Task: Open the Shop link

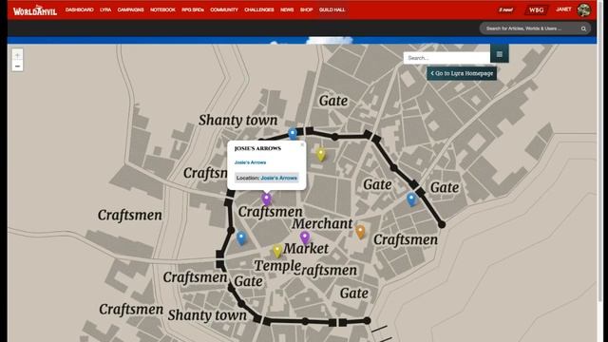Action: coord(306,9)
